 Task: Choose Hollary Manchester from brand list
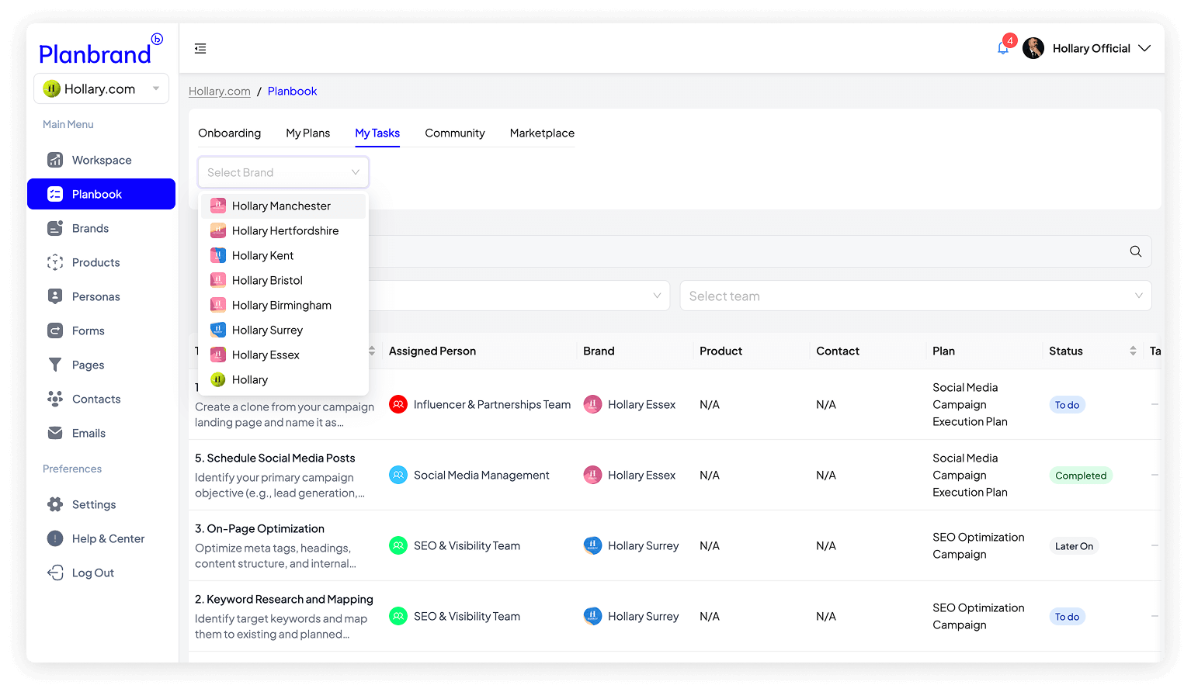pos(281,206)
